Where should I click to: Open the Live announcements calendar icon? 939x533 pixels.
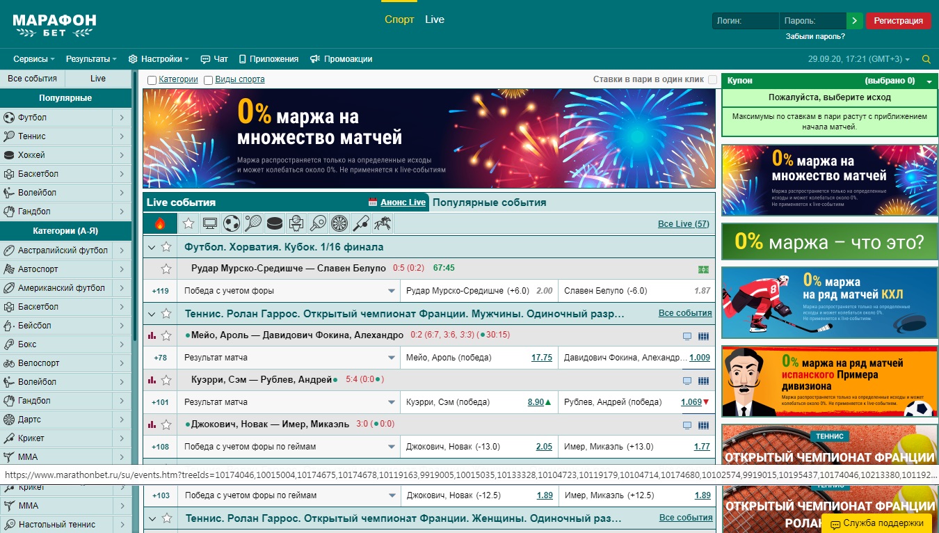click(373, 202)
